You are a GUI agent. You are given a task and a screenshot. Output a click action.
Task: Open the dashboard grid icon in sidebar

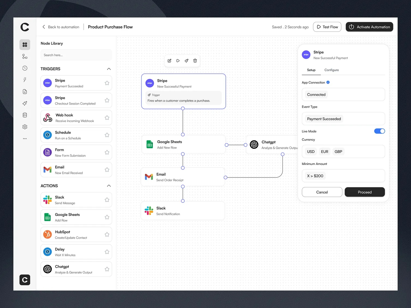click(25, 45)
